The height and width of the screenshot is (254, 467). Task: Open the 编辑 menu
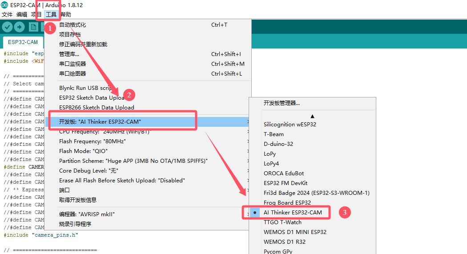point(22,14)
